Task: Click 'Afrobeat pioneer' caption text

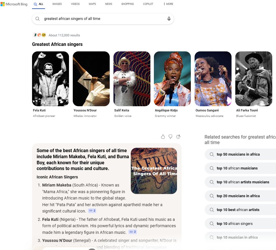Action: pyautogui.click(x=44, y=116)
